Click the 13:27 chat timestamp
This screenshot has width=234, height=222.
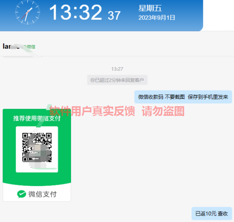tap(117, 69)
